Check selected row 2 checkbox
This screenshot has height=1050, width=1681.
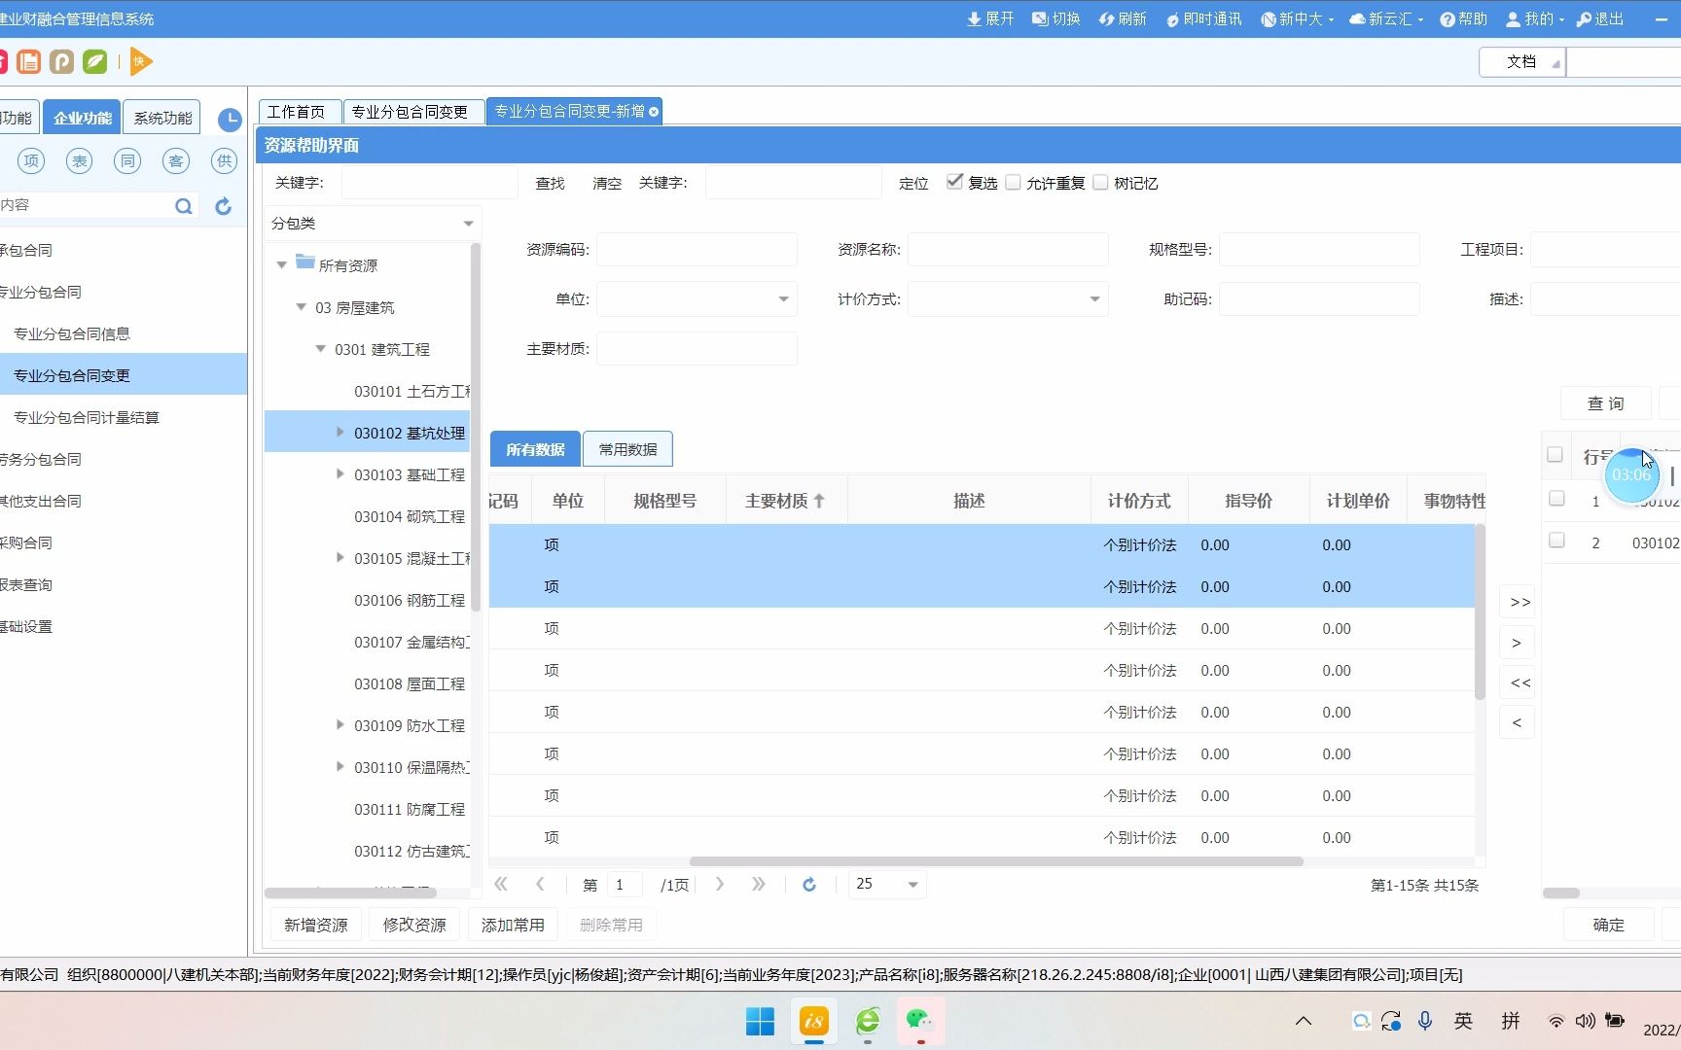click(1556, 541)
